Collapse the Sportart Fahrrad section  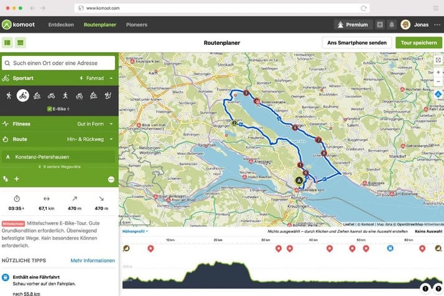click(59, 78)
